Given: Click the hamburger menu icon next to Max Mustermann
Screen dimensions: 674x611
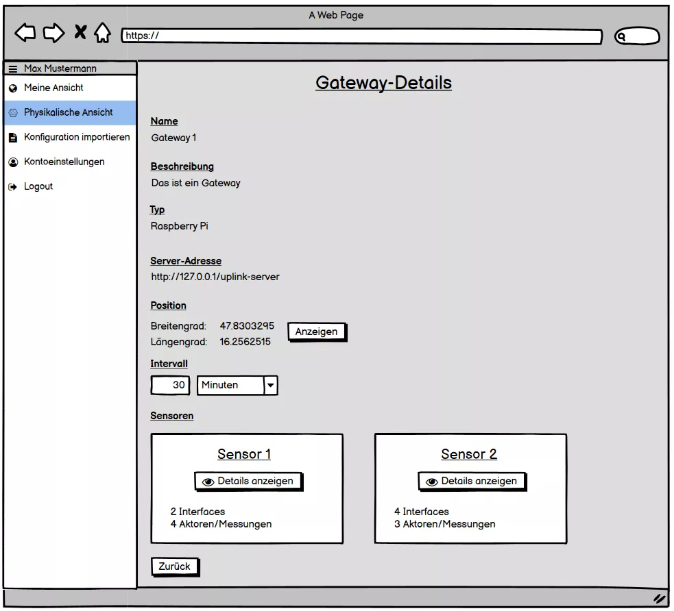Looking at the screenshot, I should coord(12,68).
